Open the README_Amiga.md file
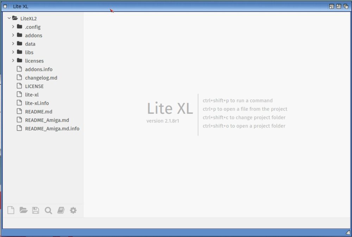 coord(47,120)
